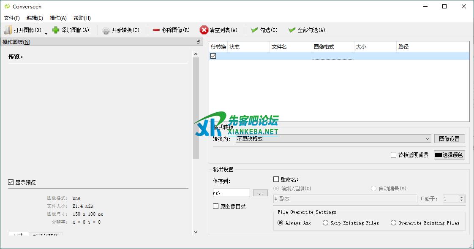474x249 pixels.
Task: Click the Open Images (打开图像) toolbar icon
Action: pyautogui.click(x=8, y=30)
